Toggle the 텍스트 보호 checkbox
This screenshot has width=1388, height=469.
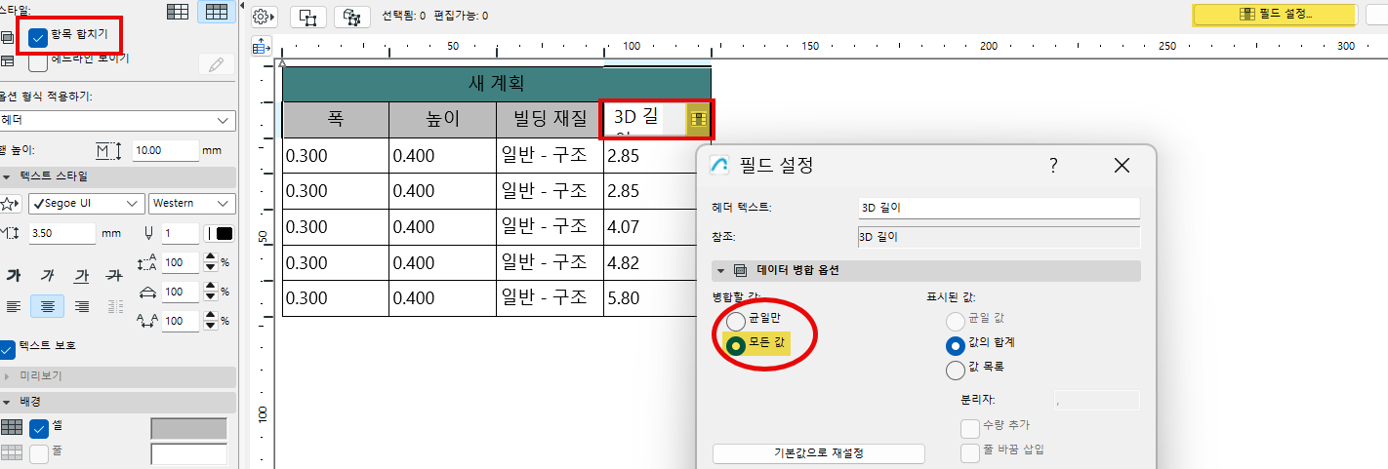pyautogui.click(x=7, y=348)
